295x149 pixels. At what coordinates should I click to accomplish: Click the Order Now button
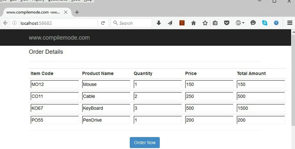145,142
